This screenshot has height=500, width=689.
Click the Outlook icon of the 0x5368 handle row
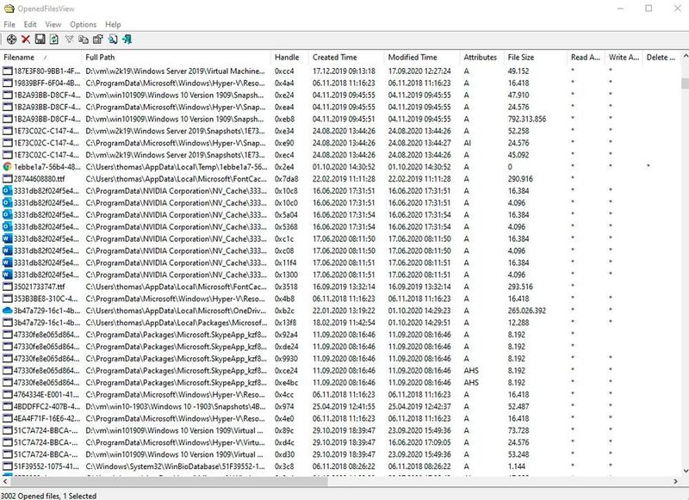pyautogui.click(x=7, y=226)
